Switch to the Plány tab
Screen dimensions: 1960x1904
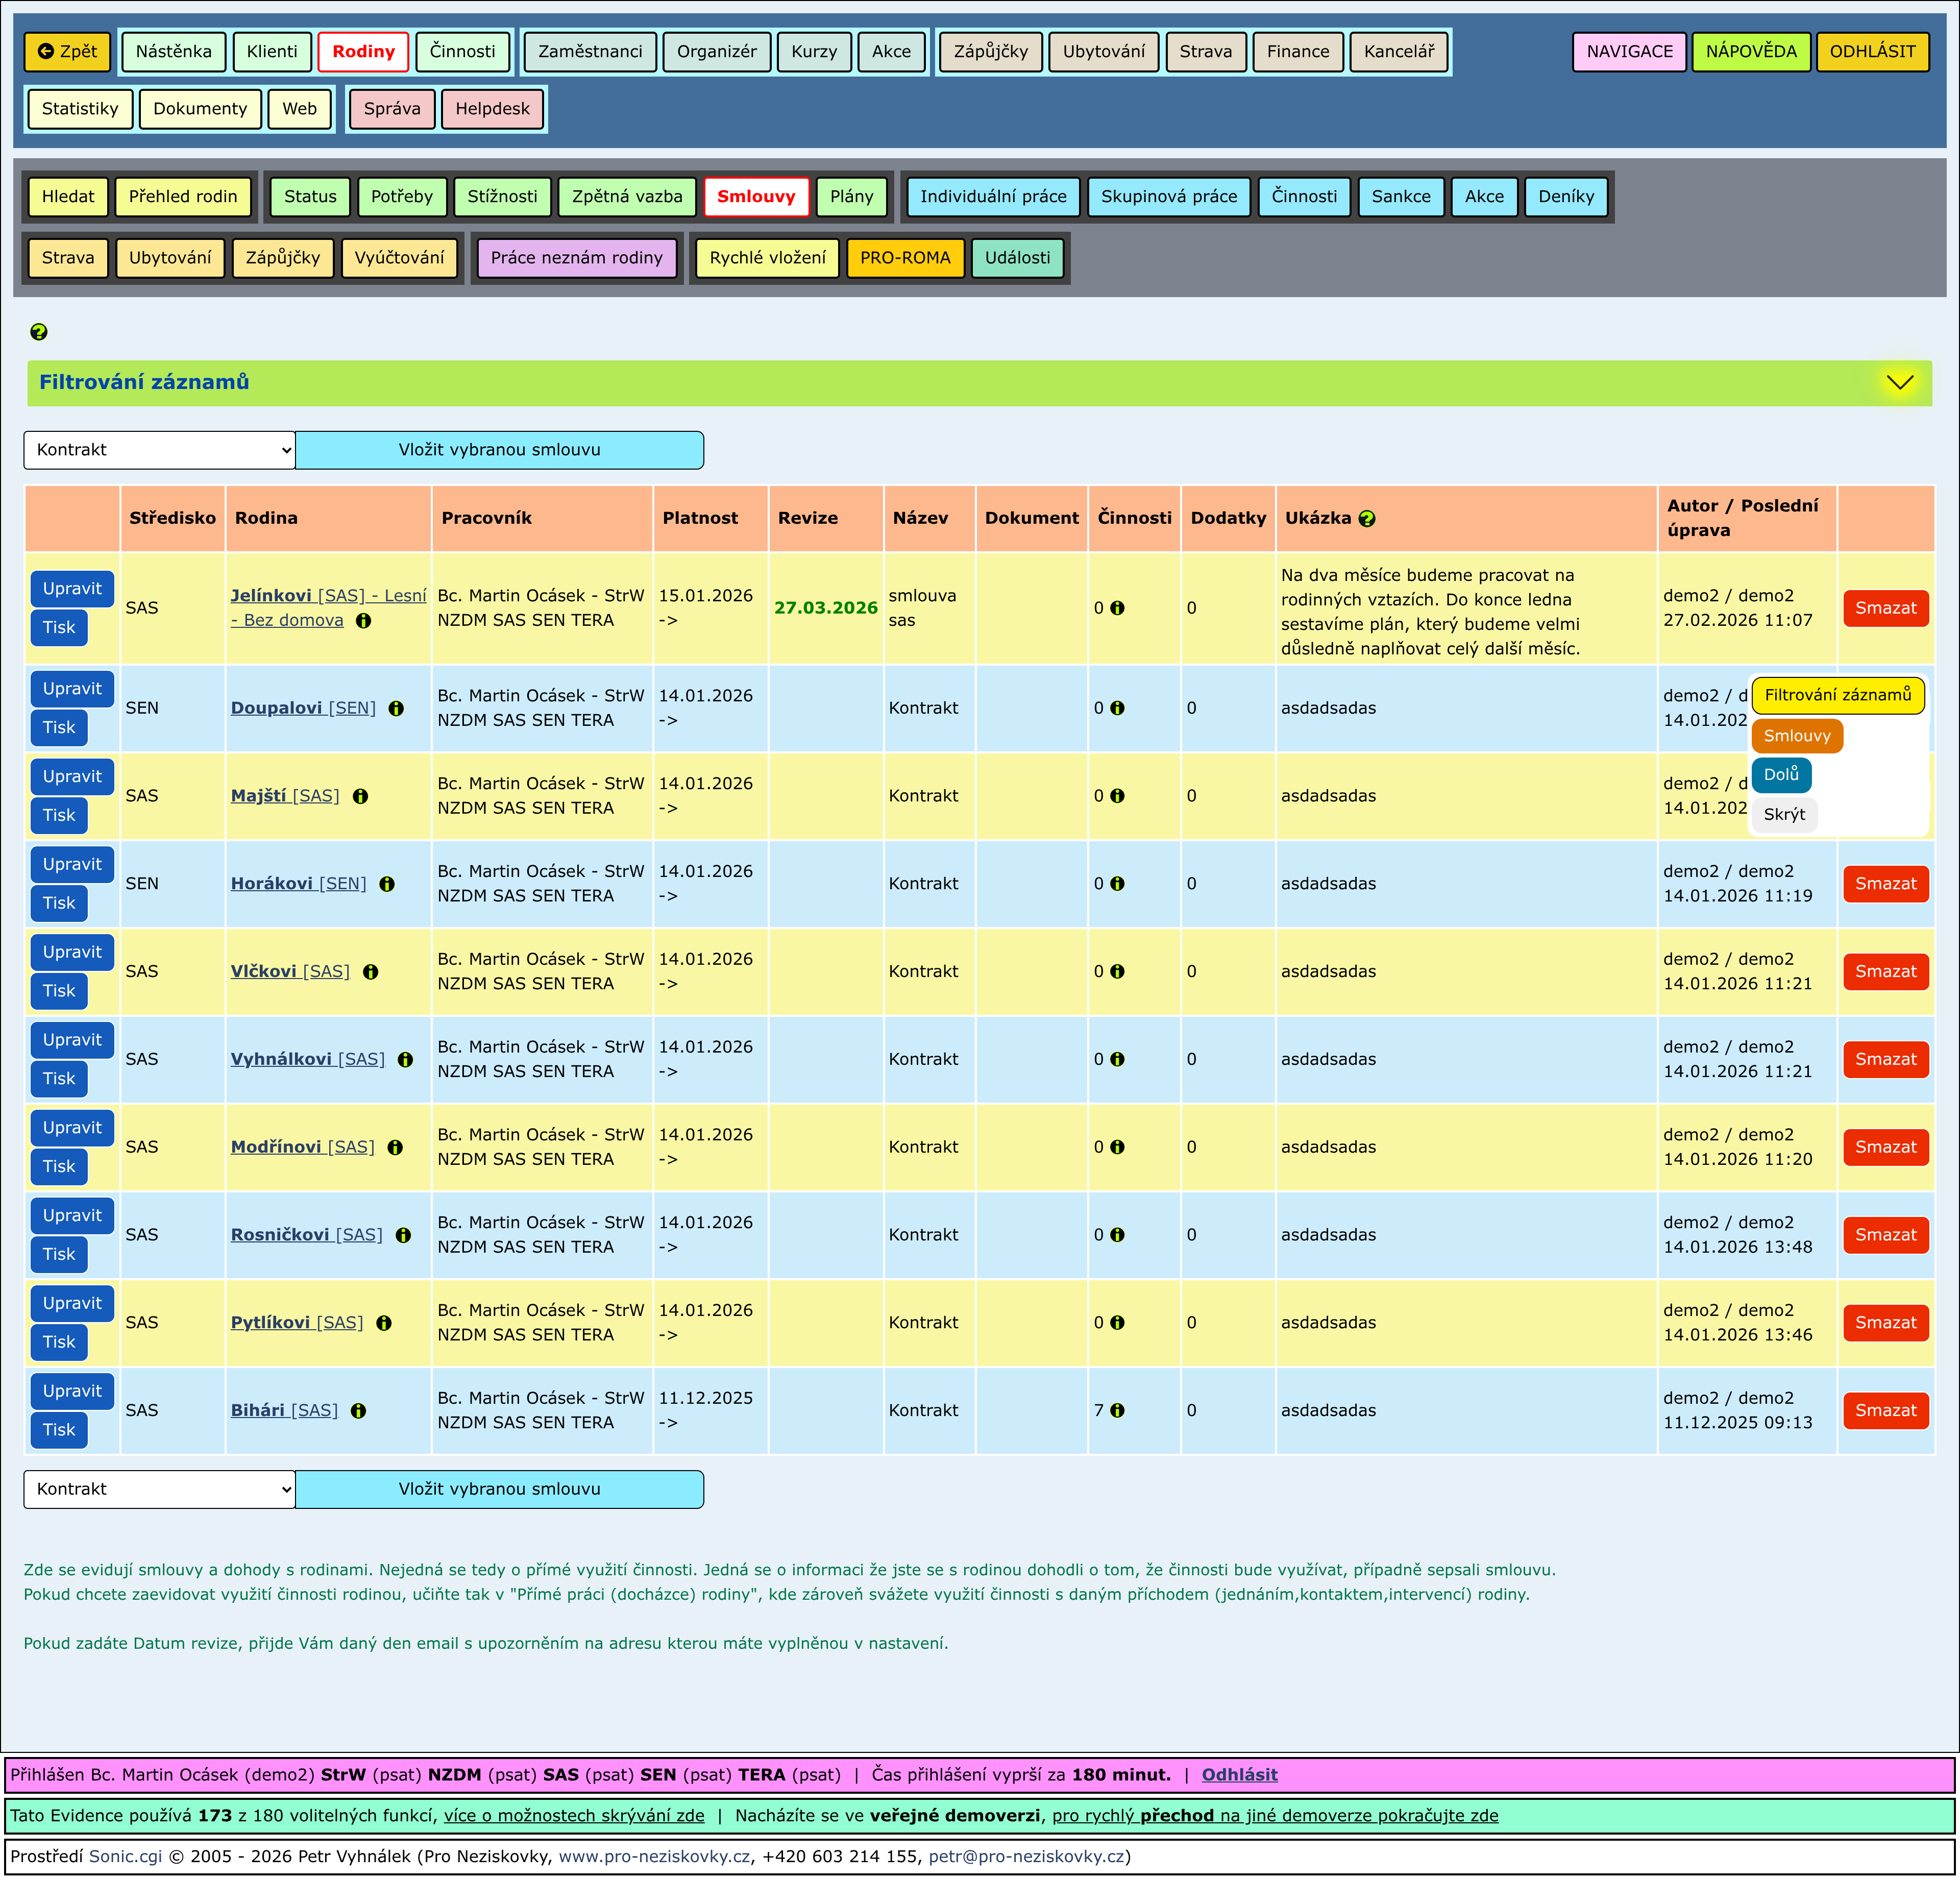[851, 197]
